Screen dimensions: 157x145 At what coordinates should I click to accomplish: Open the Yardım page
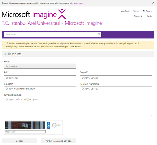(x=136, y=11)
